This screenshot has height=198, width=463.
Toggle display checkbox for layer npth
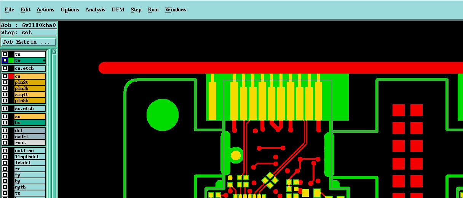5,187
